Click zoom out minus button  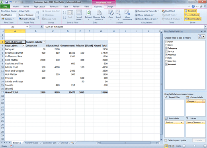point(184,146)
